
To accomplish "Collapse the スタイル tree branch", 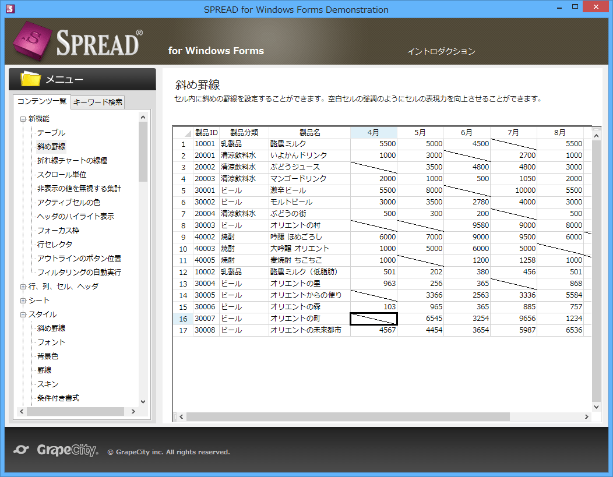I will click(x=22, y=314).
